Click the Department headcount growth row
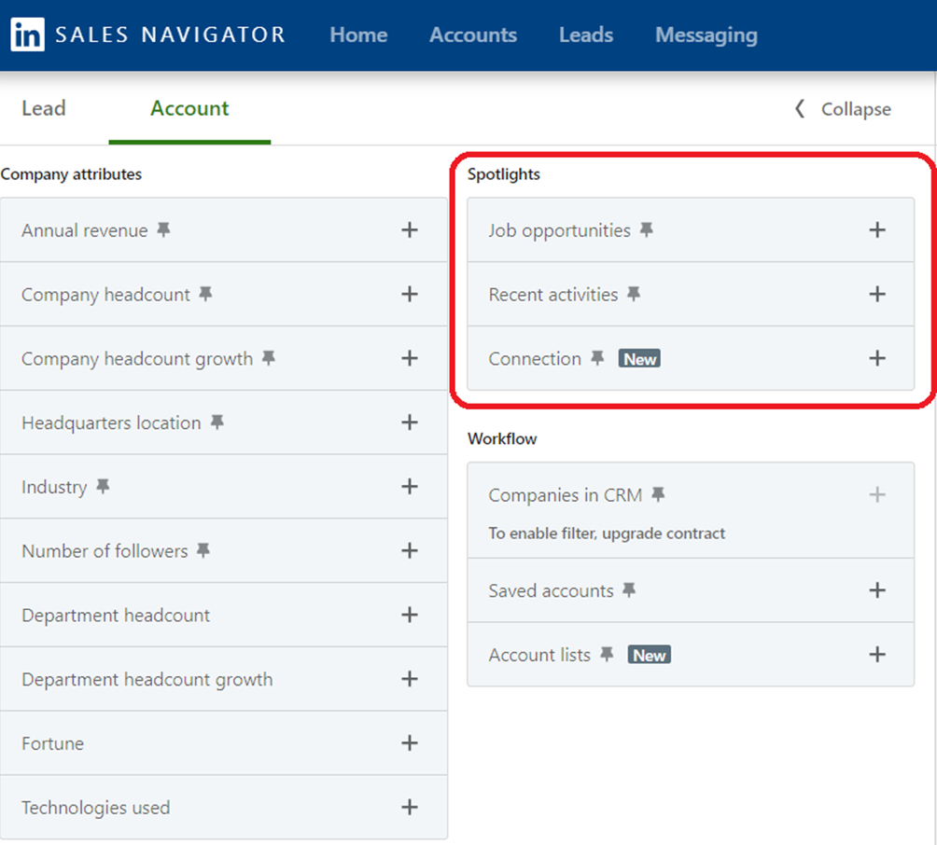Viewport: 937px width, 845px height. tap(147, 680)
